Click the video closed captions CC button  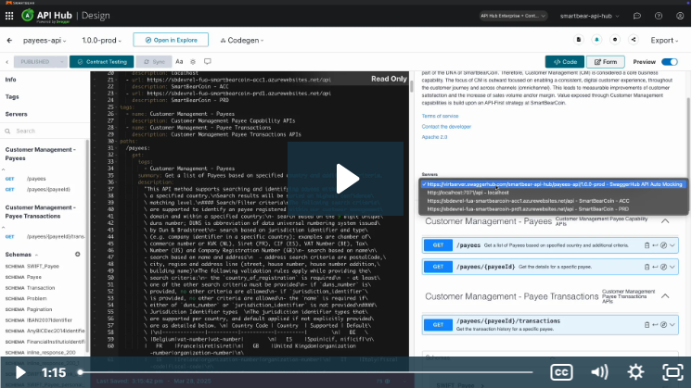pos(561,372)
